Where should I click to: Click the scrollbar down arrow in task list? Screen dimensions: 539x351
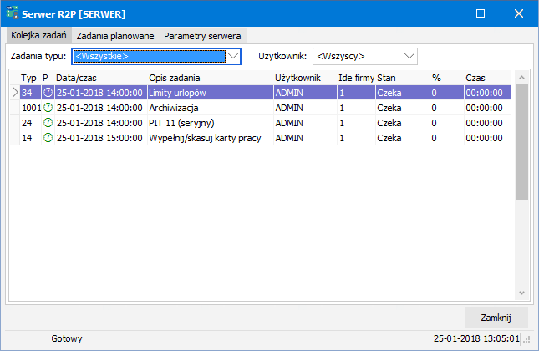point(521,292)
